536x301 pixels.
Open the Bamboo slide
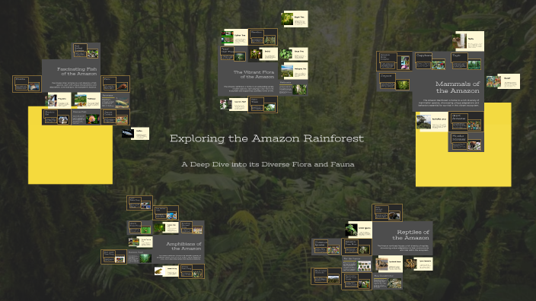(x=263, y=36)
